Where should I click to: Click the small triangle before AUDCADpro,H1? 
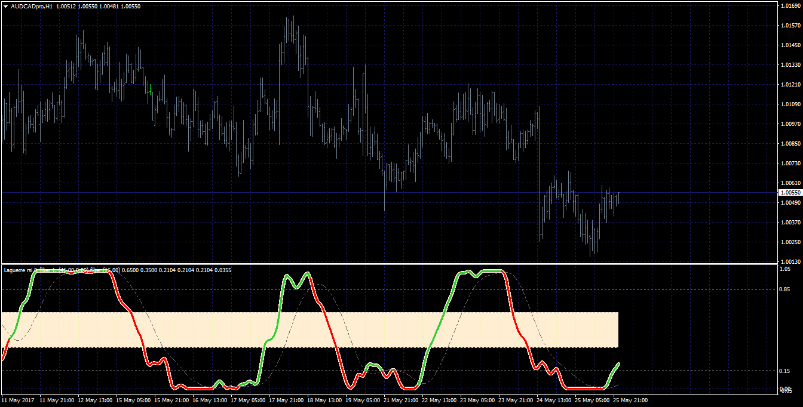[5, 6]
